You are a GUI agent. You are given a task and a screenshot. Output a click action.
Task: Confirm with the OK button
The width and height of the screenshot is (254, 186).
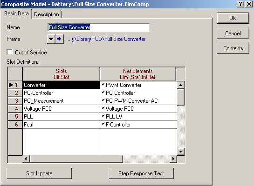pyautogui.click(x=233, y=18)
